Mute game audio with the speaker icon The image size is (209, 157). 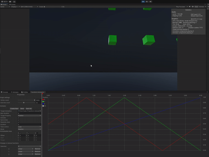pos(190,7)
